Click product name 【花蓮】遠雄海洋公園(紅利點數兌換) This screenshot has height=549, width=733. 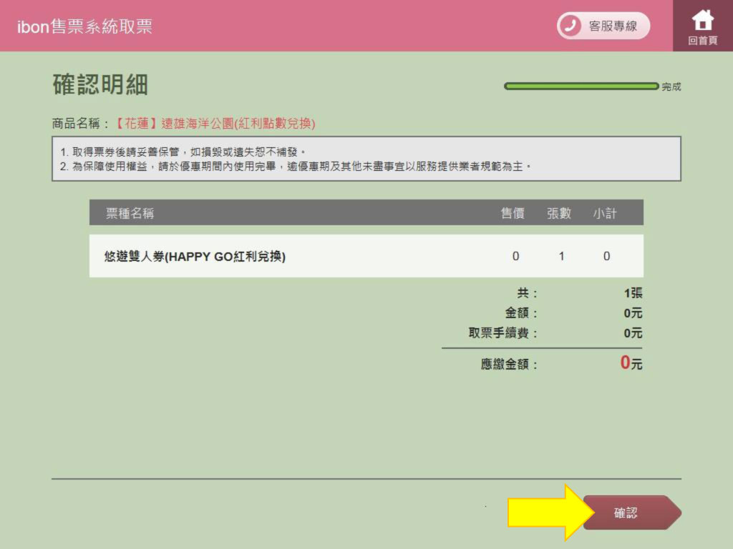tap(215, 123)
